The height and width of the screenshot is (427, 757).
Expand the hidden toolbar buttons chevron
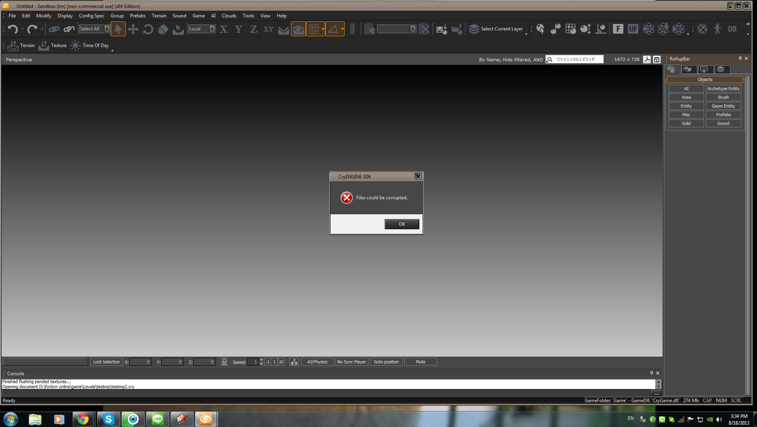pyautogui.click(x=748, y=24)
